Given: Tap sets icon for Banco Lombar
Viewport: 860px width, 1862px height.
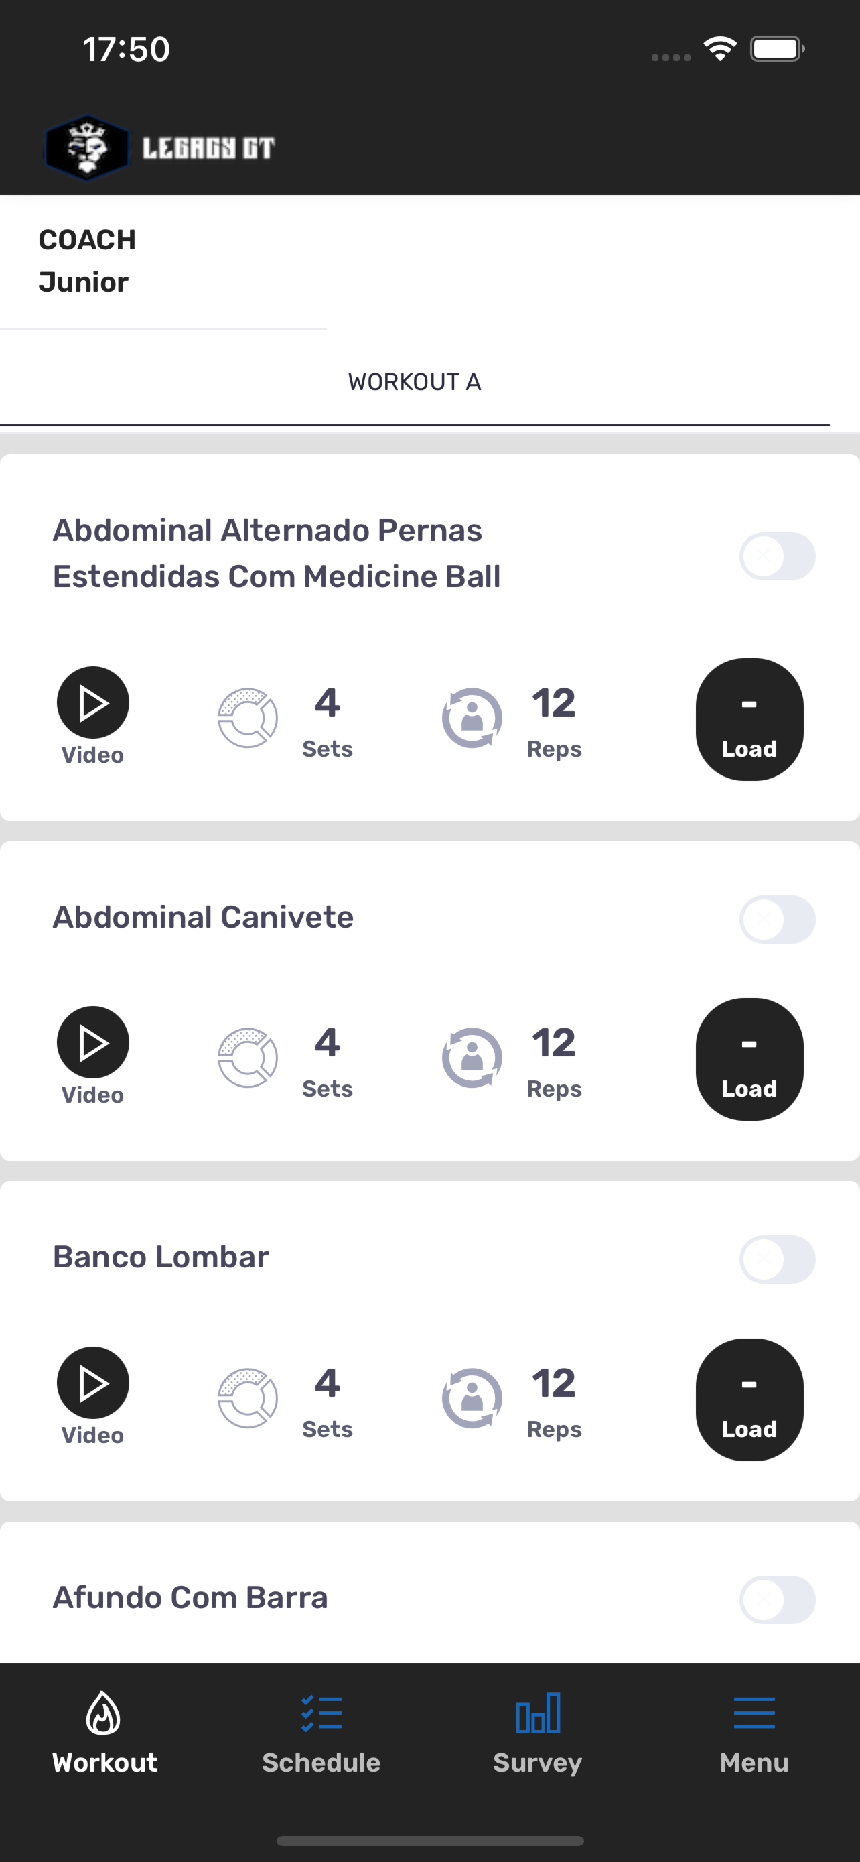Looking at the screenshot, I should (248, 1398).
